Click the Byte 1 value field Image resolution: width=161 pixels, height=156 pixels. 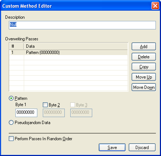26,113
